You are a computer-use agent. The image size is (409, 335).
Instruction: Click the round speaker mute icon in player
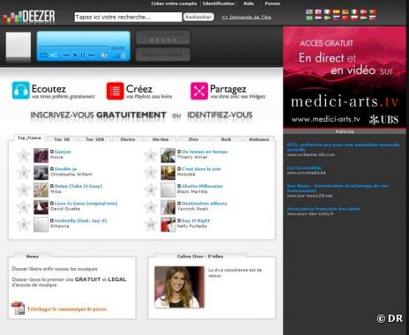click(x=104, y=55)
